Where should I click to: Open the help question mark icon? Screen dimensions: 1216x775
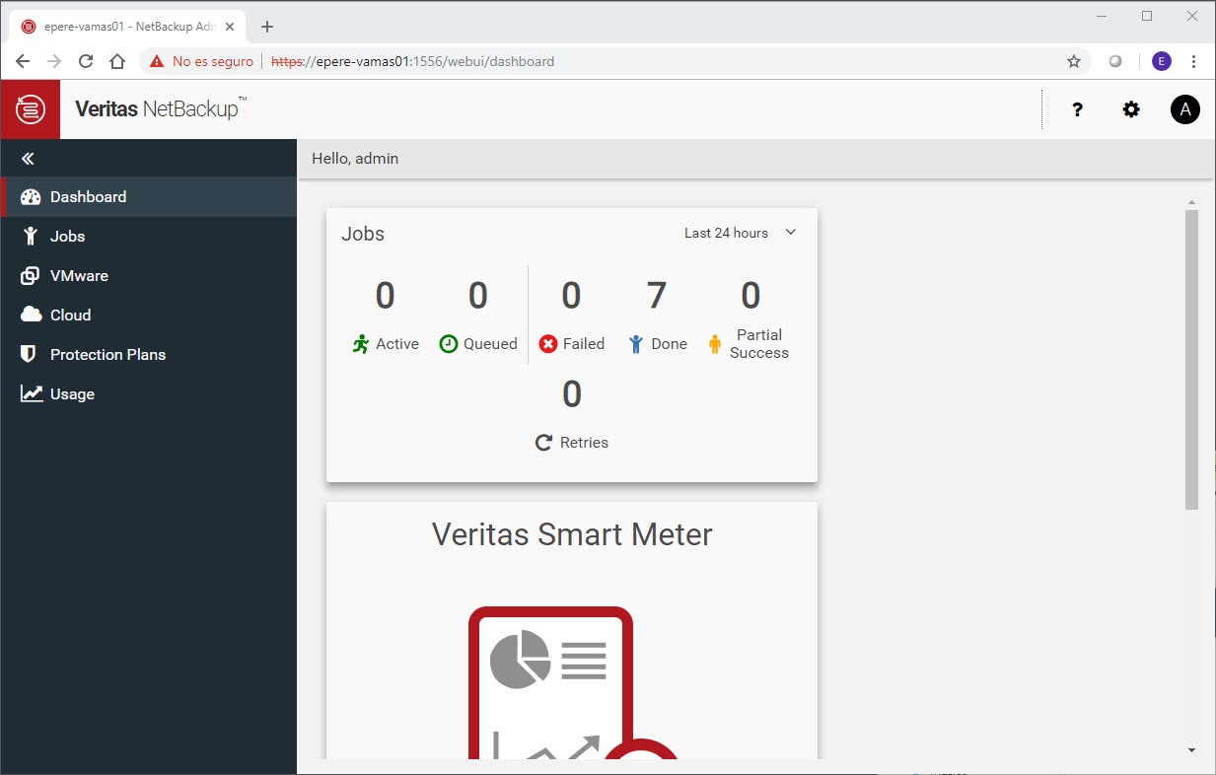(x=1077, y=110)
